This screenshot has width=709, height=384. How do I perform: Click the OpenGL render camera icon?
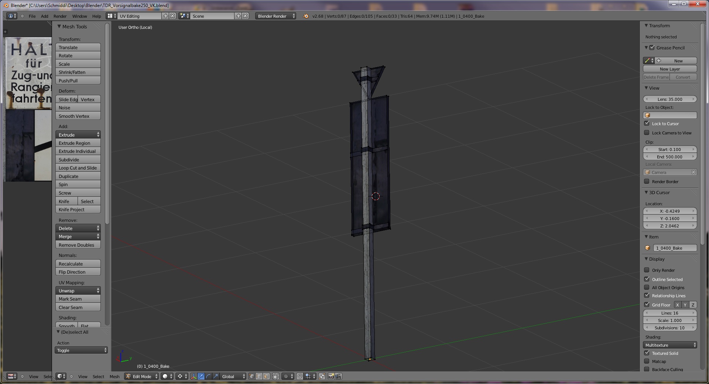331,376
